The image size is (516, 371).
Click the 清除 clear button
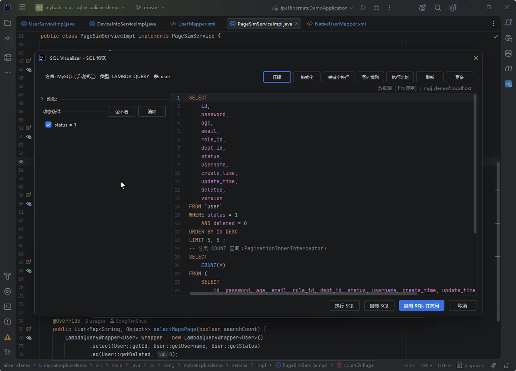(x=152, y=111)
